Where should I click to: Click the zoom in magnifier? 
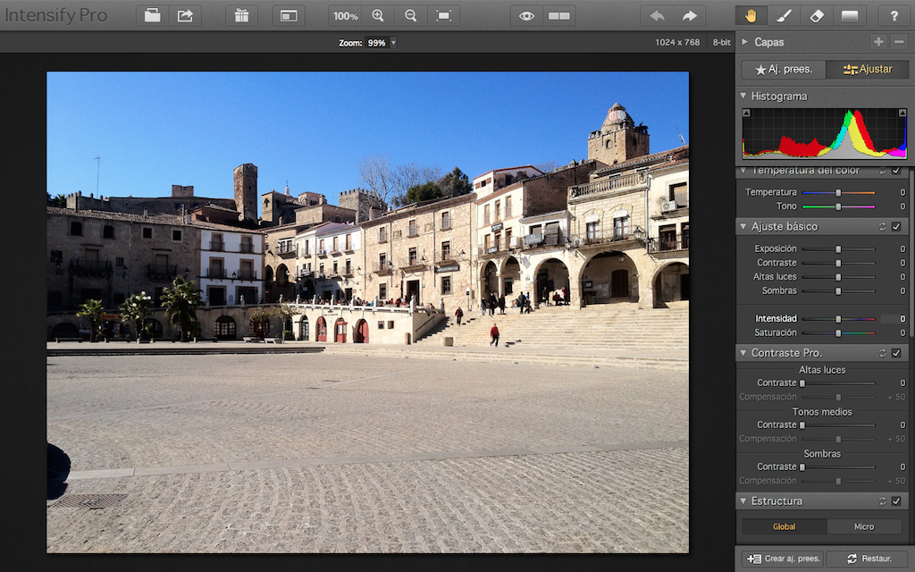pos(378,16)
